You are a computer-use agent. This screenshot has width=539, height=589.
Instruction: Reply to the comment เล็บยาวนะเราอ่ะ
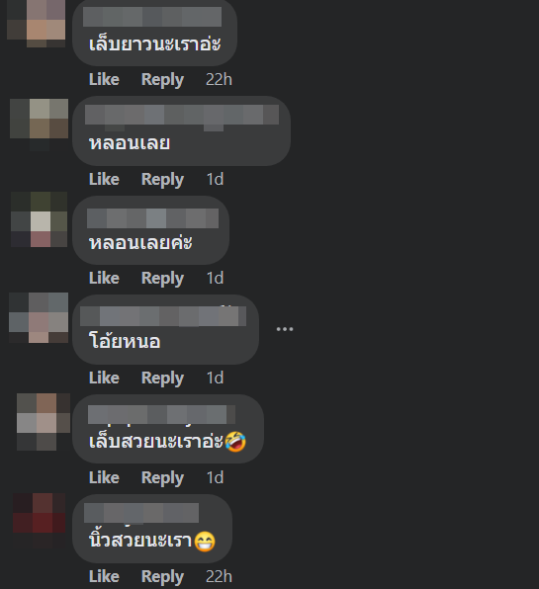(x=162, y=80)
